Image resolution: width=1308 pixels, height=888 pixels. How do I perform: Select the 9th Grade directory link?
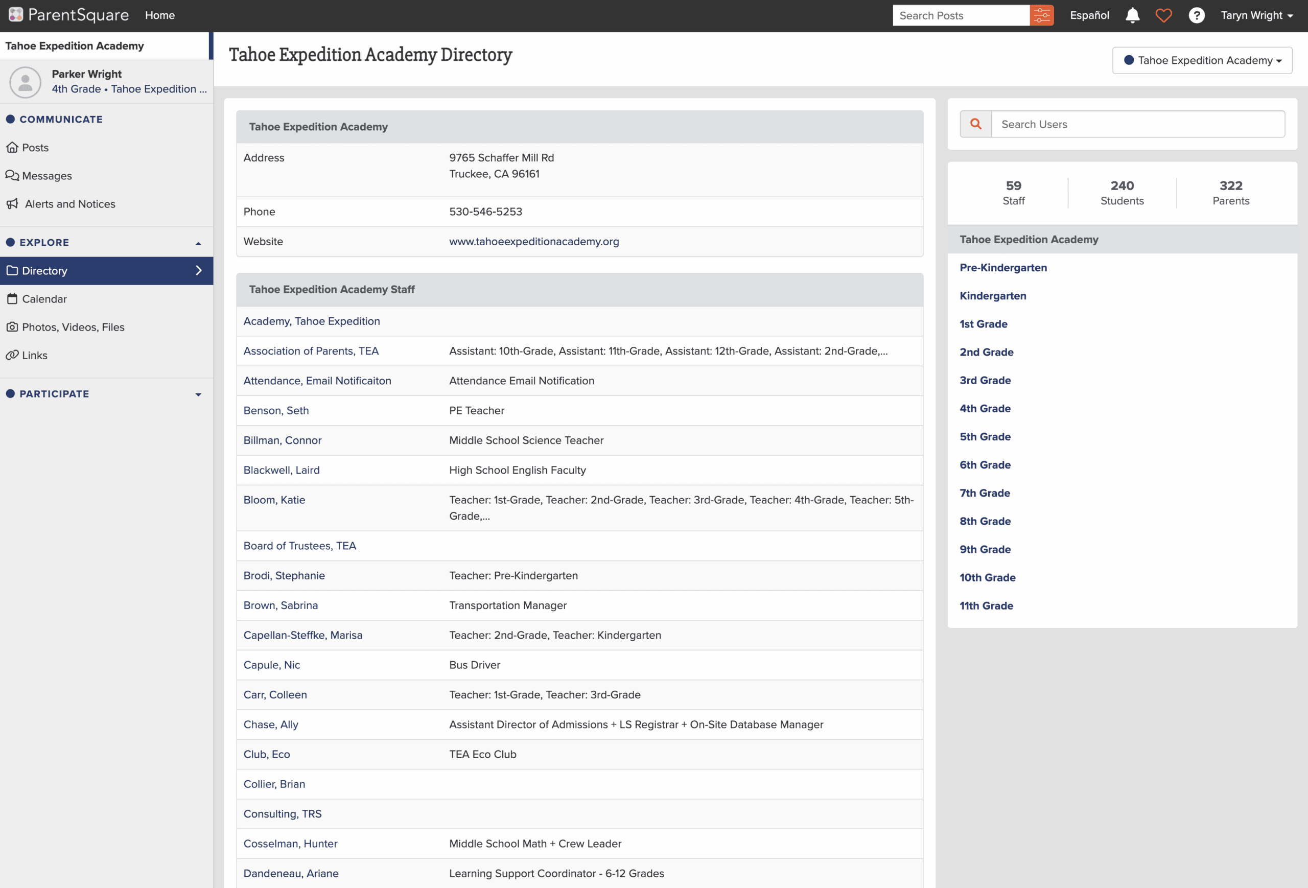pyautogui.click(x=985, y=549)
